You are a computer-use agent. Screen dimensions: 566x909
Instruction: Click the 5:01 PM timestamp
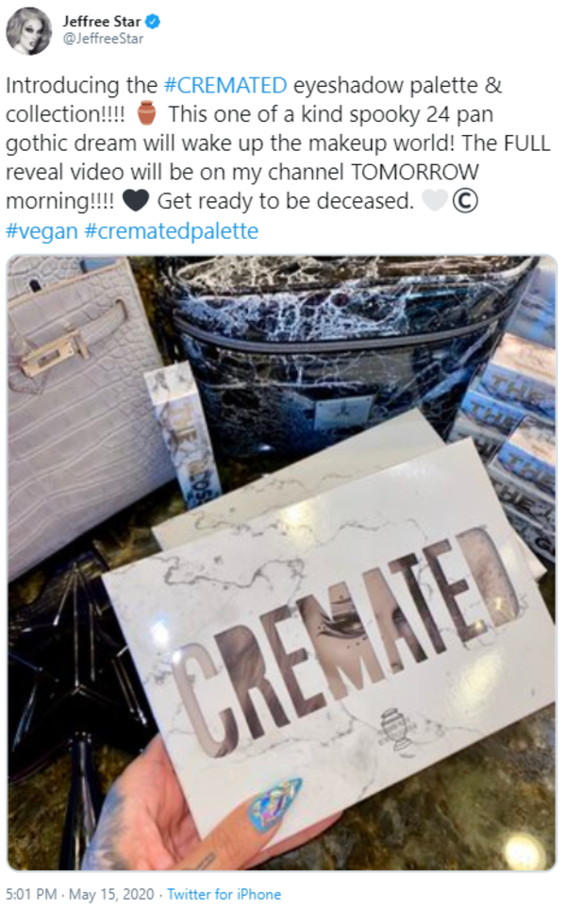click(31, 894)
